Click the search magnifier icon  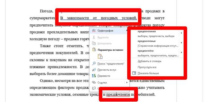(x=94, y=64)
